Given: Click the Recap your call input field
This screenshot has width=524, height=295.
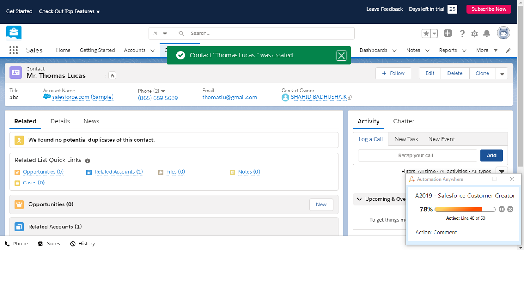Looking at the screenshot, I should point(417,155).
